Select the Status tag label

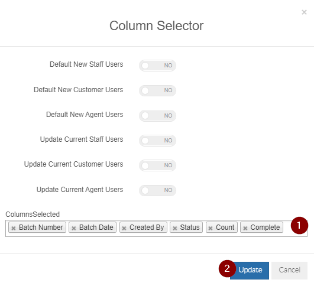point(190,227)
